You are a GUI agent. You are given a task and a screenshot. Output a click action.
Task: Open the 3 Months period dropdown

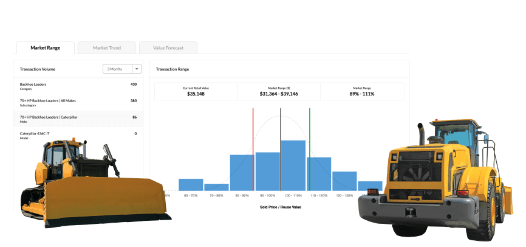click(117, 69)
